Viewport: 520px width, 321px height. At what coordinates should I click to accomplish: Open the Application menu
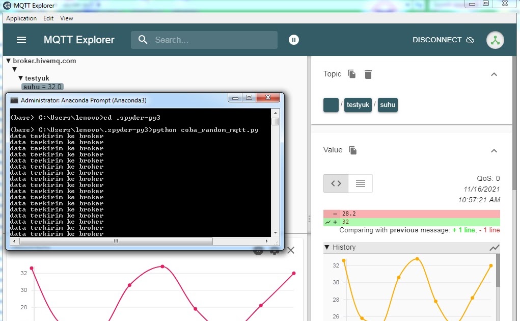[x=21, y=18]
